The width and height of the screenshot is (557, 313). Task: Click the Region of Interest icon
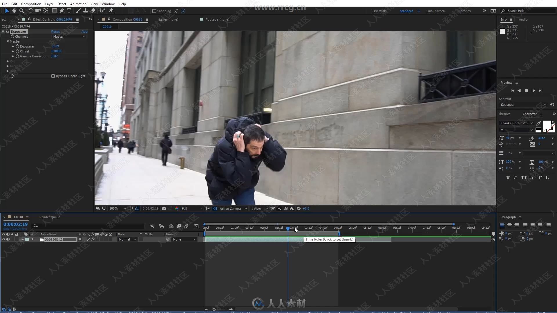(x=208, y=208)
